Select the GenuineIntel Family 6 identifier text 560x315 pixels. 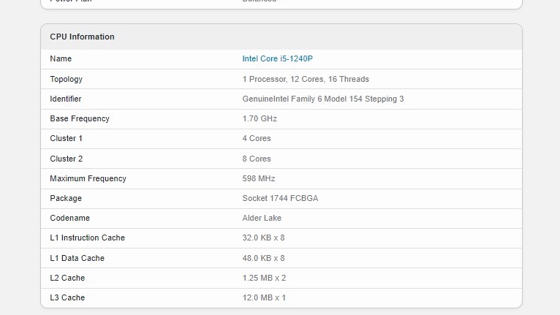pyautogui.click(x=322, y=99)
